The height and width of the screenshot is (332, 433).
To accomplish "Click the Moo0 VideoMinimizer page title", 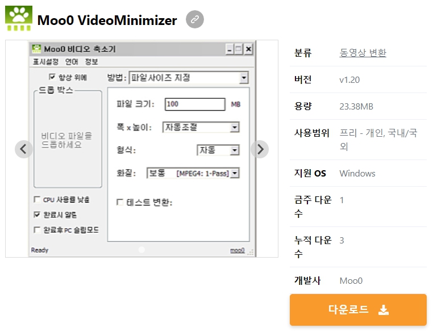I will (107, 20).
